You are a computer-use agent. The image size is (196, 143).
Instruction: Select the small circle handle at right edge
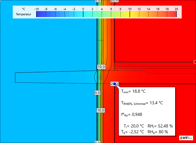pos(195,62)
